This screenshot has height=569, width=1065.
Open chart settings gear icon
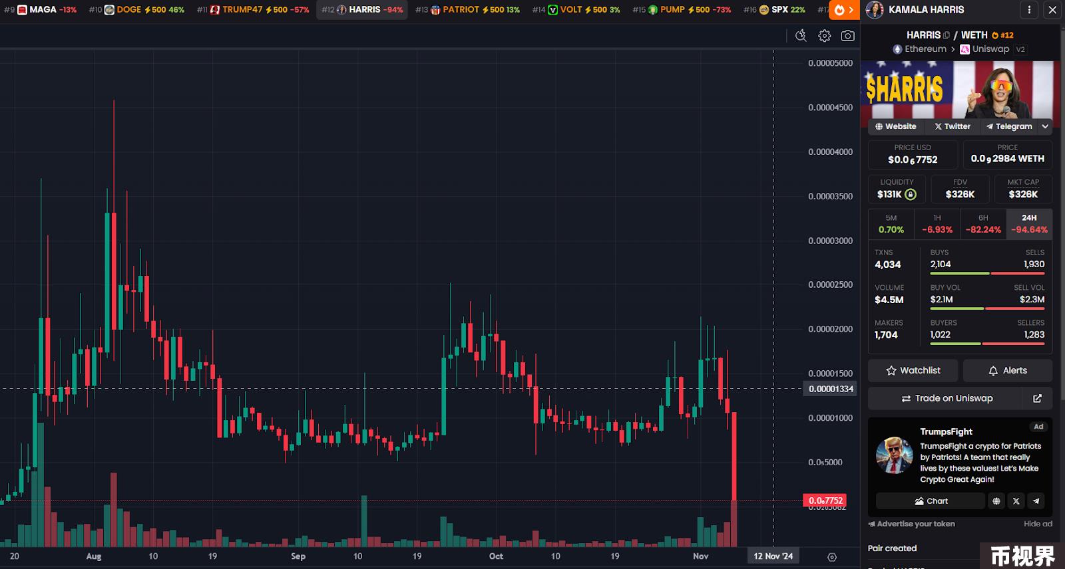pos(824,36)
